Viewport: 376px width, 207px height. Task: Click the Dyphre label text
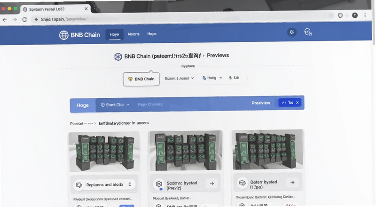(x=188, y=66)
